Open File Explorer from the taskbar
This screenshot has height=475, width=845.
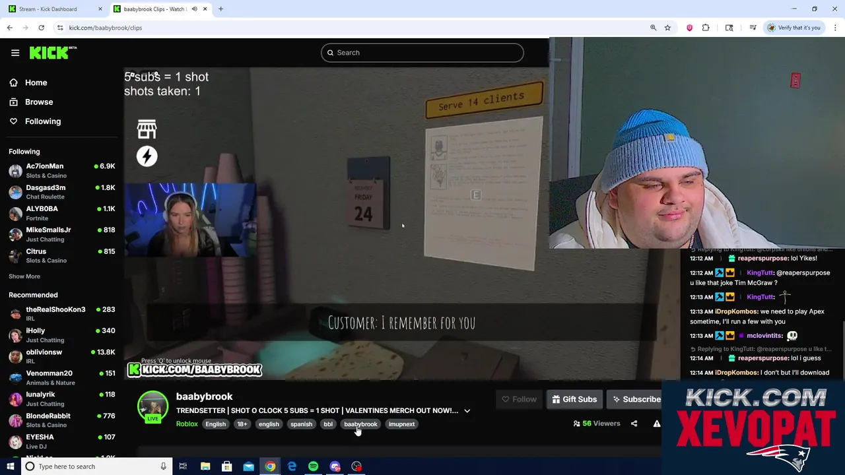pyautogui.click(x=205, y=466)
